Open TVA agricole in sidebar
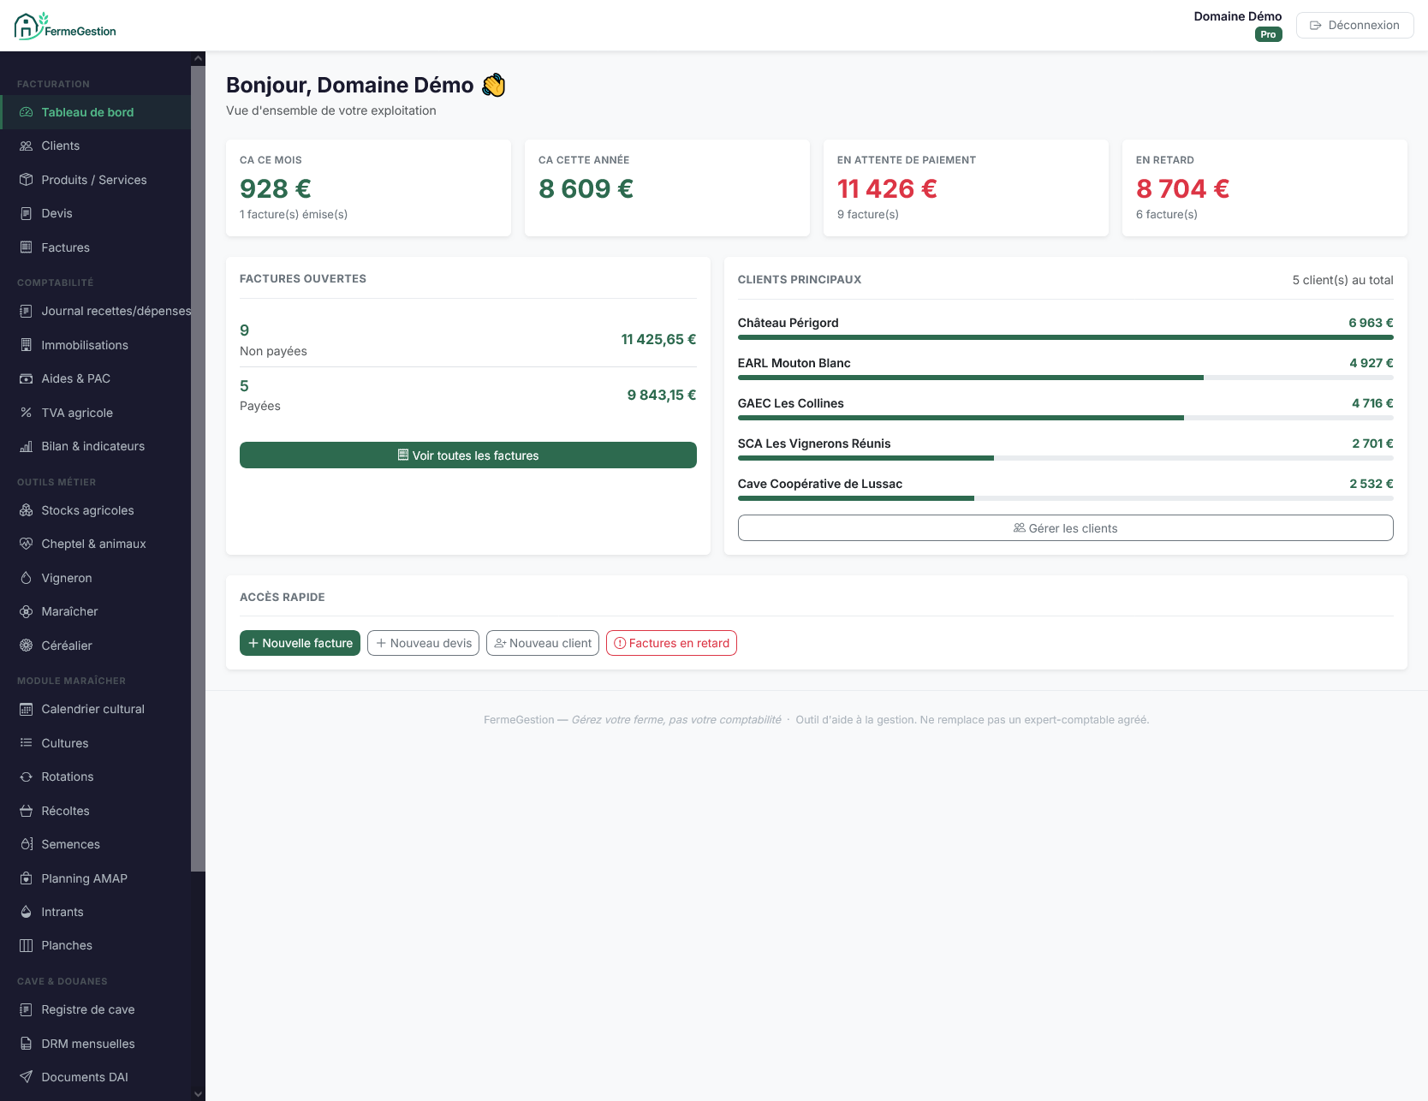Image resolution: width=1428 pixels, height=1101 pixels. (96, 413)
